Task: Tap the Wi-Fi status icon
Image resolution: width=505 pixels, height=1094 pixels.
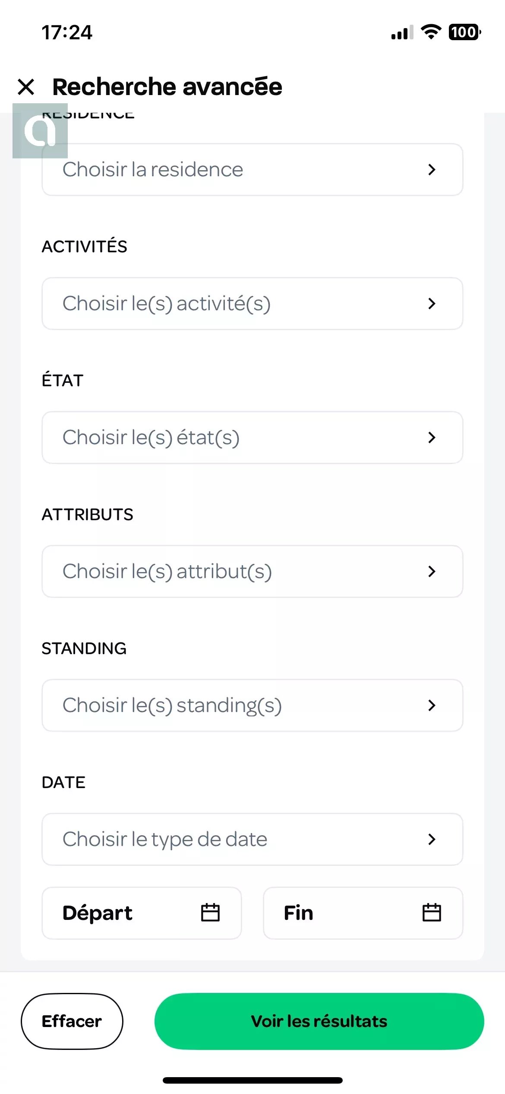Action: pos(431,32)
